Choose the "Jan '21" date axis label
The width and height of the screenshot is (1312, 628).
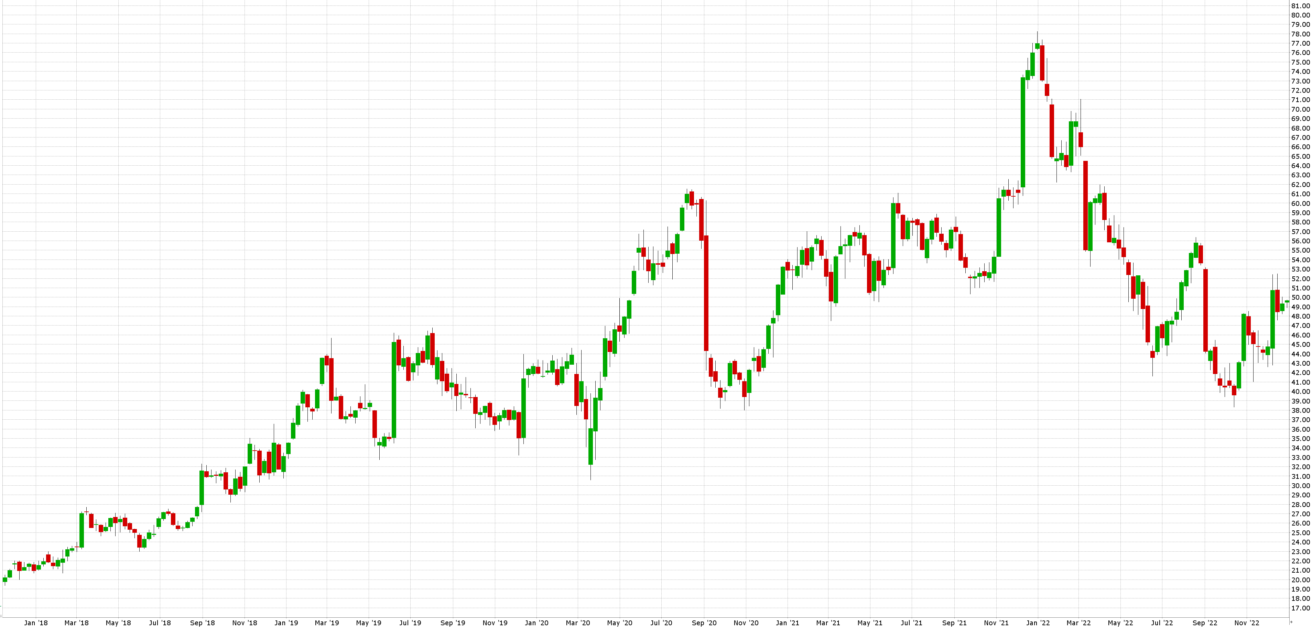point(788,623)
